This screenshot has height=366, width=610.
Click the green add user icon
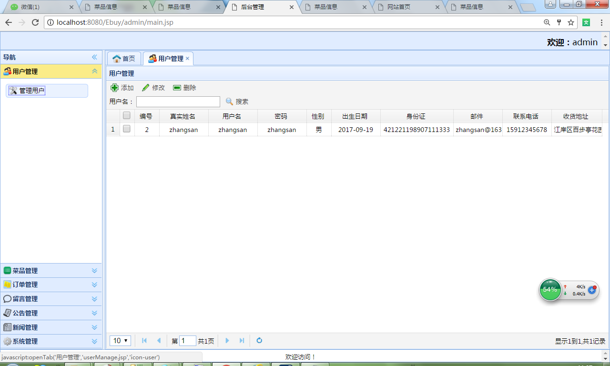pos(114,88)
